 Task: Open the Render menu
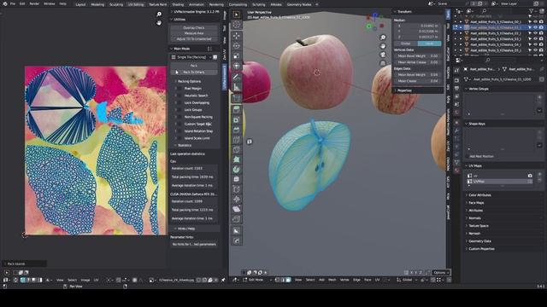click(34, 3)
